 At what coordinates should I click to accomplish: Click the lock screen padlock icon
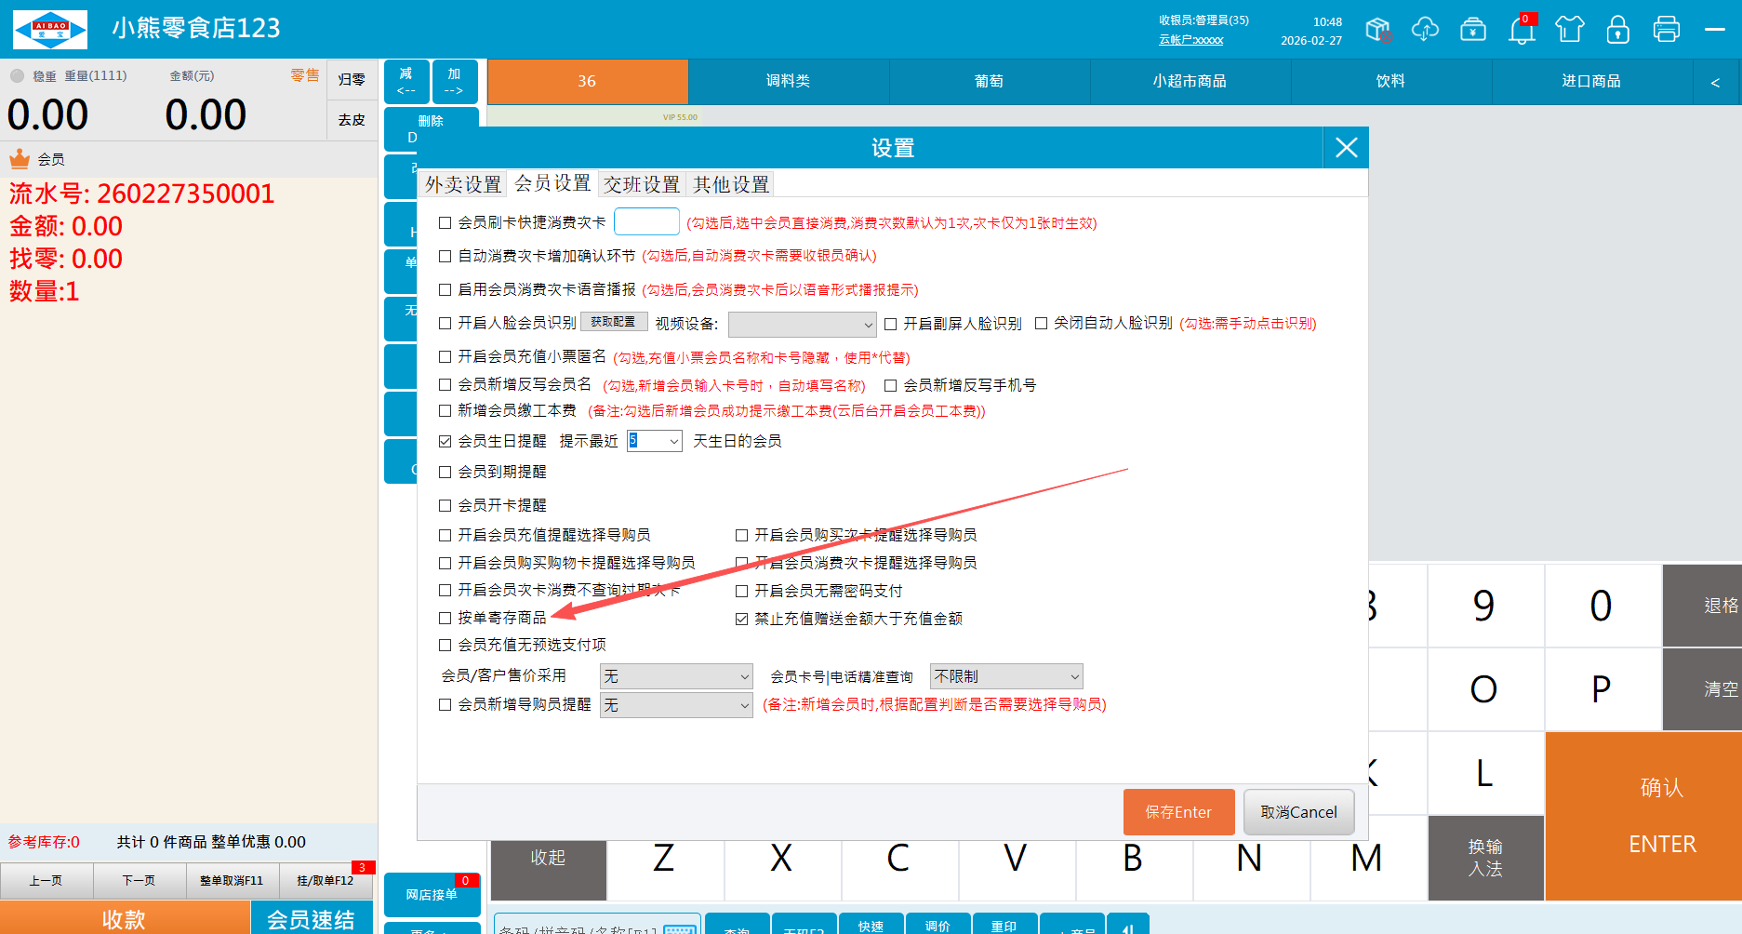tap(1617, 30)
